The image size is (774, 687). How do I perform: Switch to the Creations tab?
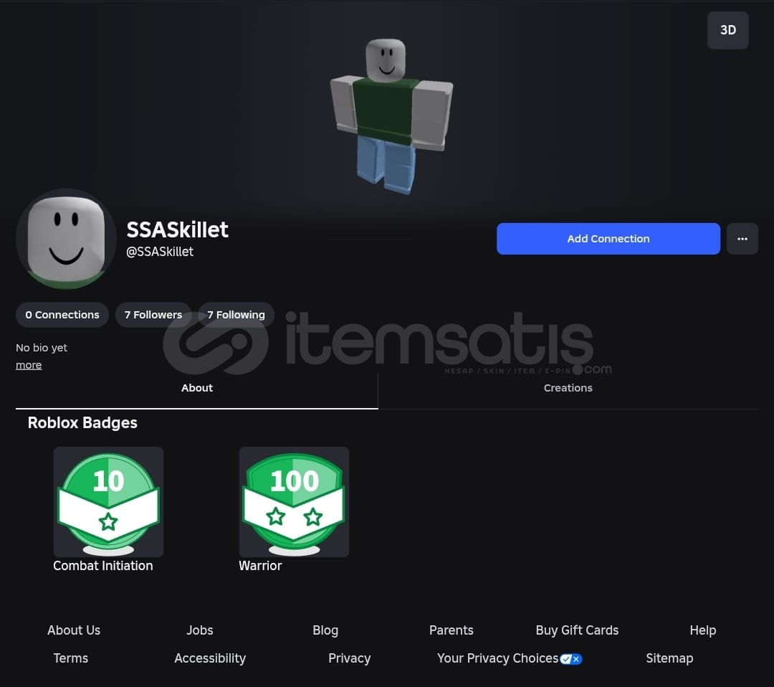click(568, 388)
